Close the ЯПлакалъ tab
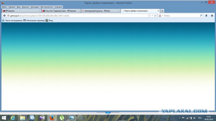Screen dimensions: 216x121 click(x=39, y=11)
